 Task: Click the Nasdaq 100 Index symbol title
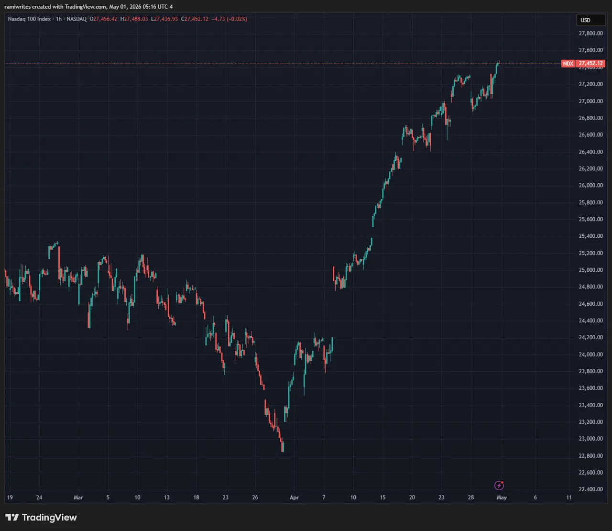(29, 19)
